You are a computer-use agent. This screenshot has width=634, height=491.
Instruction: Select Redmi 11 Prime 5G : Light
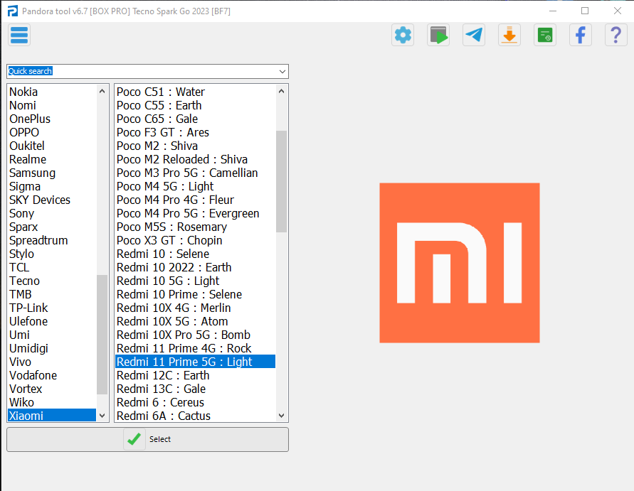pyautogui.click(x=195, y=362)
